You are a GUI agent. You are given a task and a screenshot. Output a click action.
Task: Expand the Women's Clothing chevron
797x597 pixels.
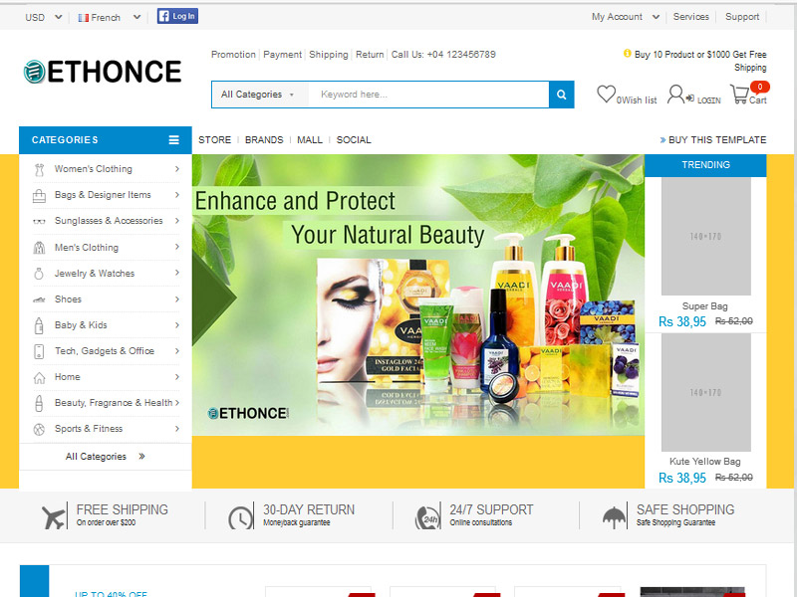pyautogui.click(x=177, y=168)
